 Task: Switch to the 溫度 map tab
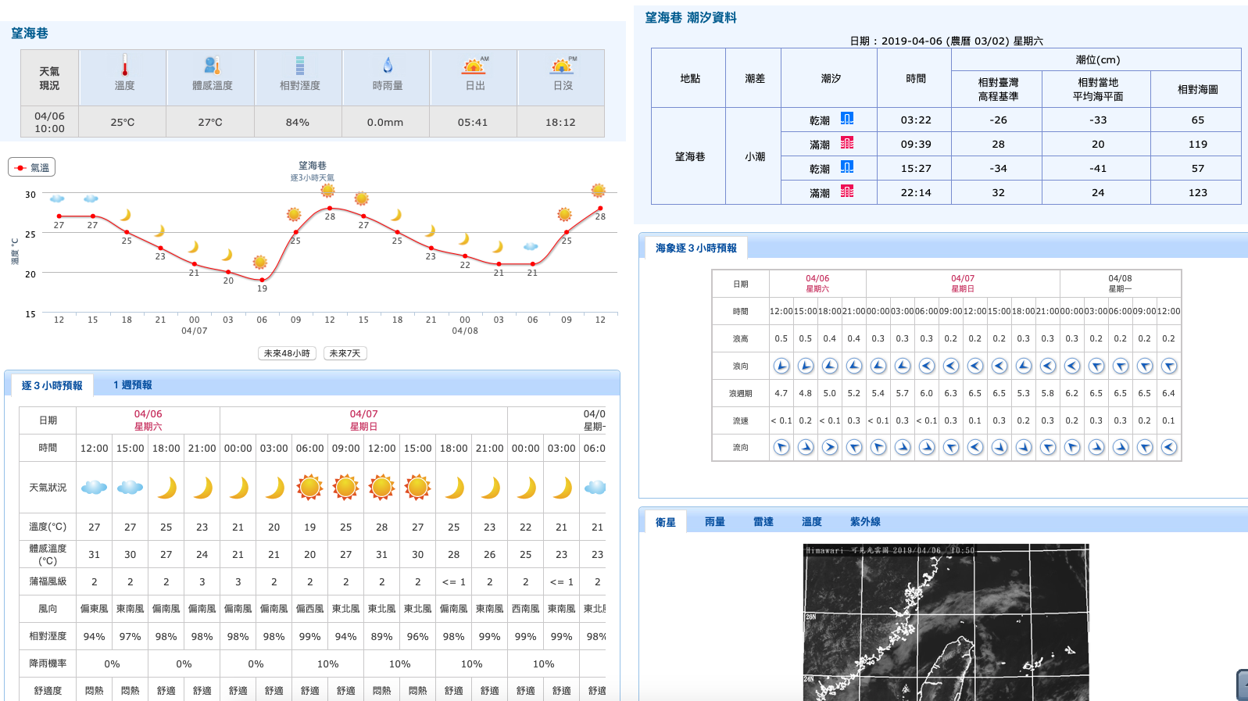[x=811, y=522]
